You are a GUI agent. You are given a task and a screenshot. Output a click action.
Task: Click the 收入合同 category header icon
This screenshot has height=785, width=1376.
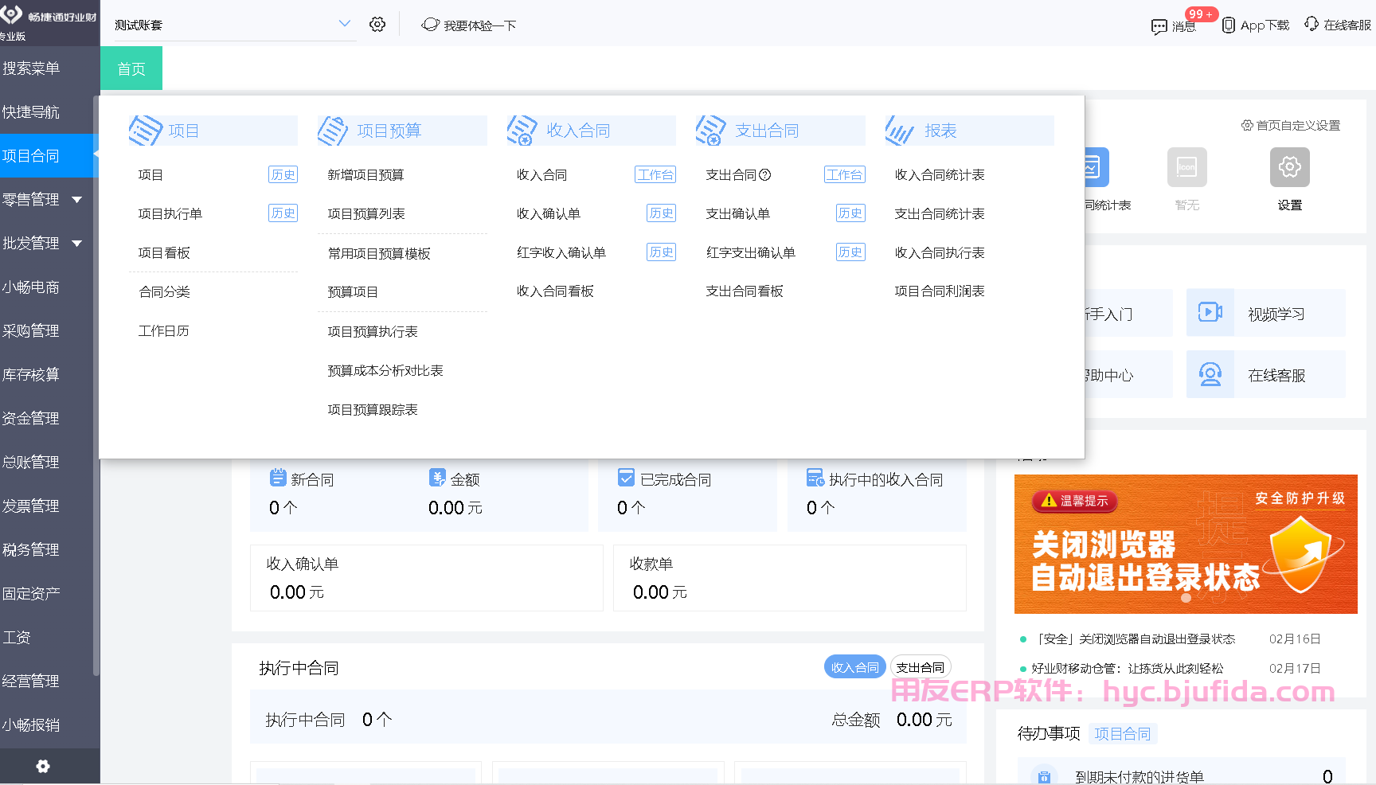pos(522,131)
